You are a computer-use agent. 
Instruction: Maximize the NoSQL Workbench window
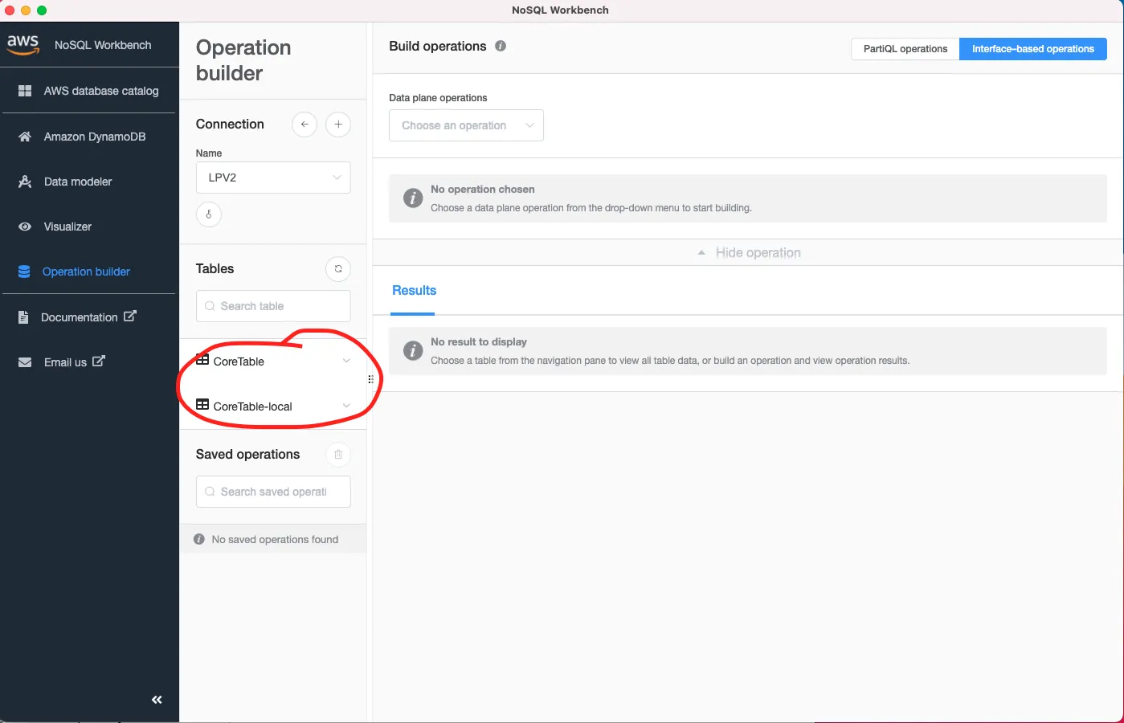click(42, 10)
